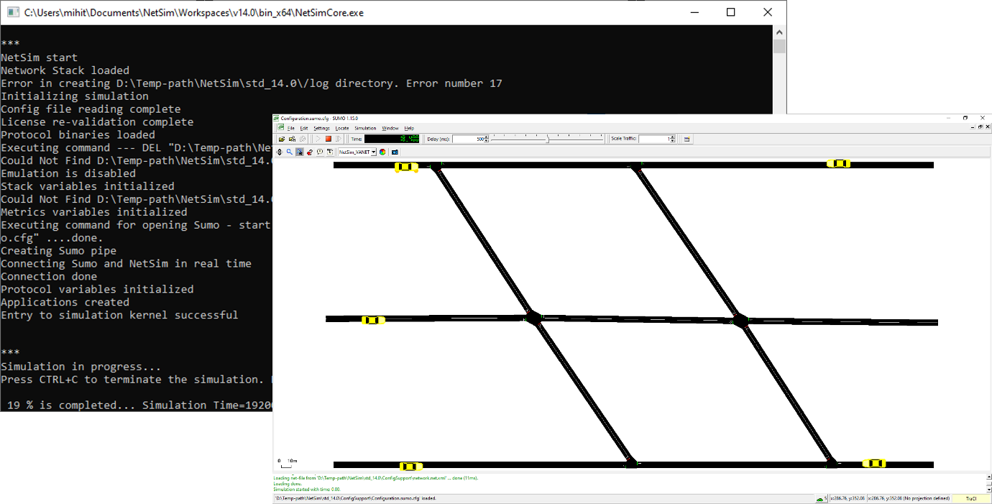Open the Locate menu
Image resolution: width=992 pixels, height=504 pixels.
click(342, 128)
